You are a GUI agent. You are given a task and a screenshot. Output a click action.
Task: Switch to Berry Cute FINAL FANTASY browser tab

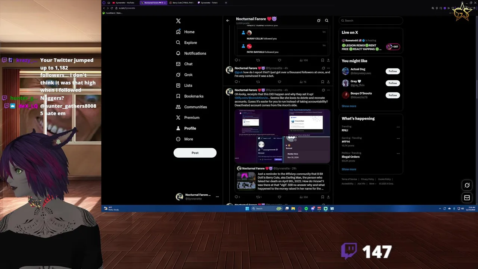pyautogui.click(x=181, y=3)
